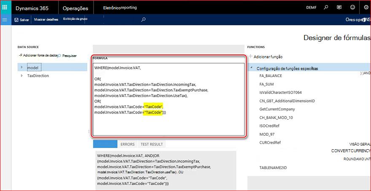The height and width of the screenshot is (191, 371).
Task: Click the first highlighted "TaxCode" string in formula
Action: point(153,107)
